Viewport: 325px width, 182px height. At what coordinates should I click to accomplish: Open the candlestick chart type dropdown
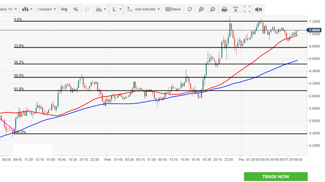pyautogui.click(x=27, y=9)
